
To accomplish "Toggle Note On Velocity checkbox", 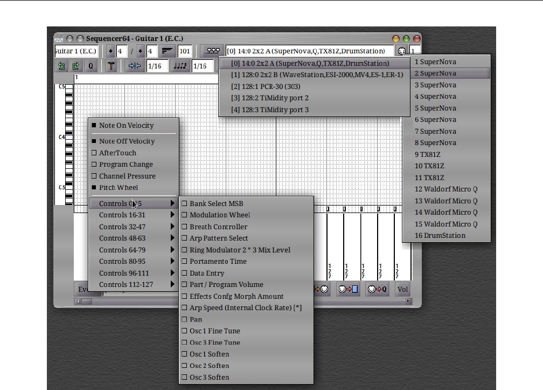I will coord(94,126).
